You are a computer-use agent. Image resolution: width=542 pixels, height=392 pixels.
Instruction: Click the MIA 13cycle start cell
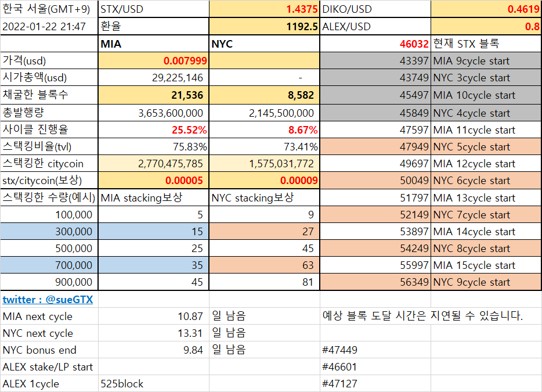[486, 198]
